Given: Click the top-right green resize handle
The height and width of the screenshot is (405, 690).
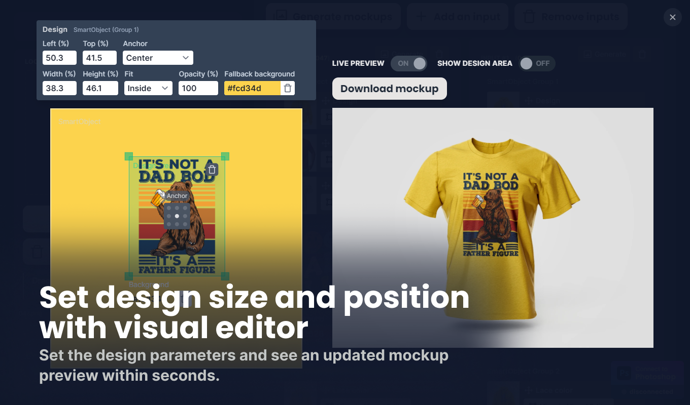Looking at the screenshot, I should [x=225, y=156].
